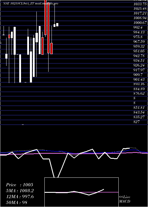Click the 851.81 price axis label

pyautogui.click(x=139, y=108)
